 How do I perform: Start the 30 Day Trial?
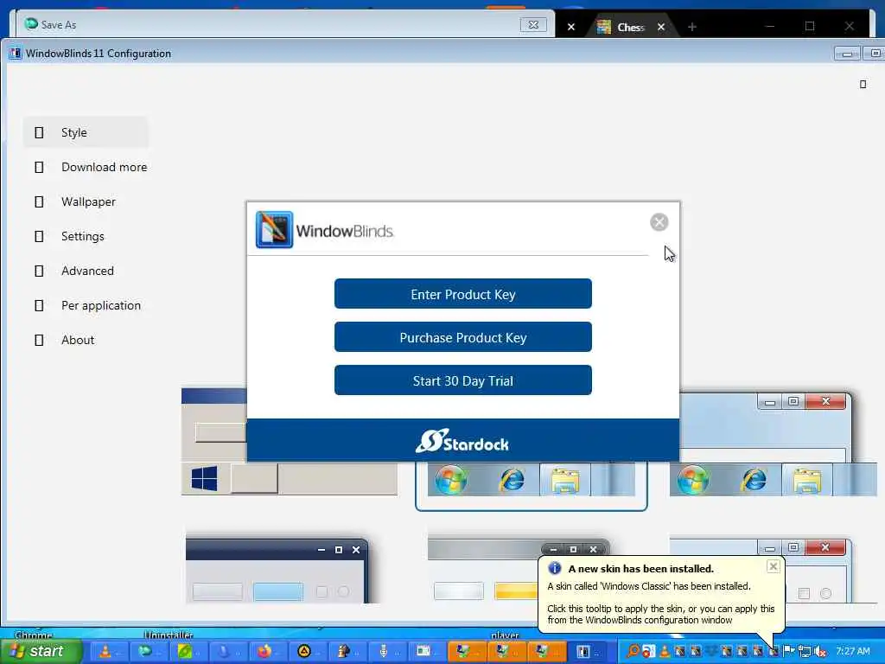[x=463, y=380]
